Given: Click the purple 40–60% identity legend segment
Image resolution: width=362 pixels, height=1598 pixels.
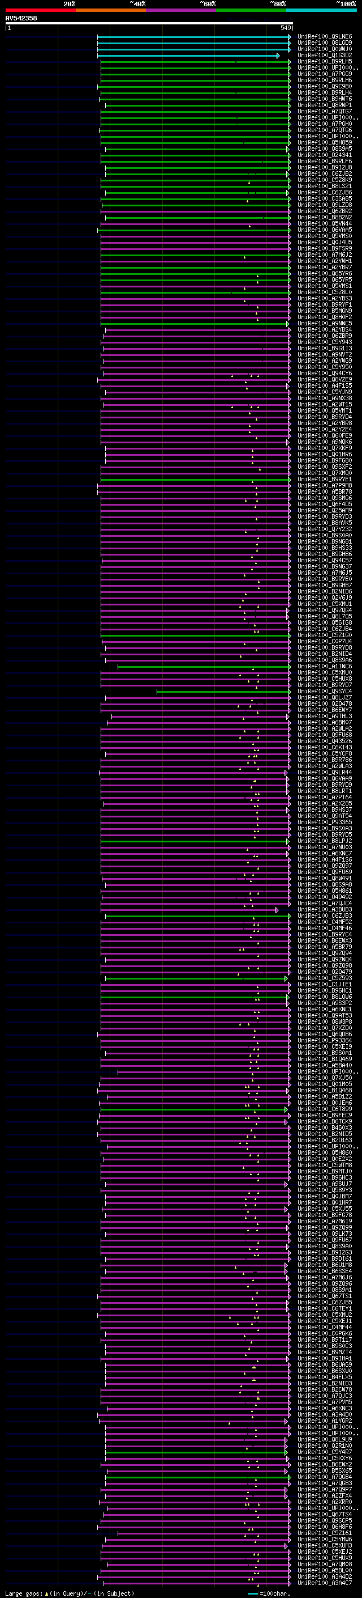Looking at the screenshot, I should tap(180, 10).
